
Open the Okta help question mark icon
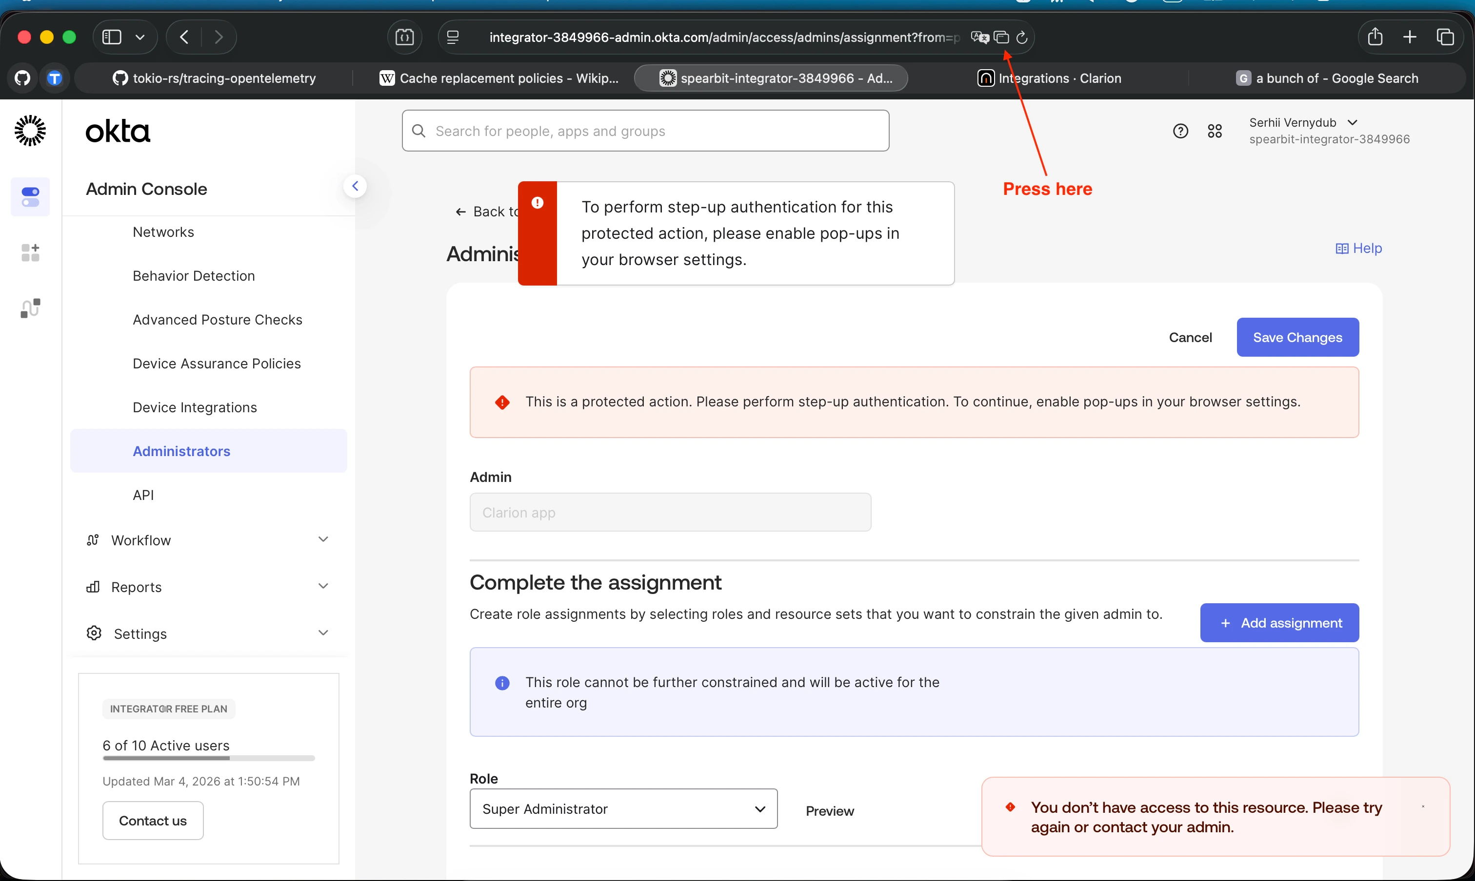pyautogui.click(x=1180, y=131)
